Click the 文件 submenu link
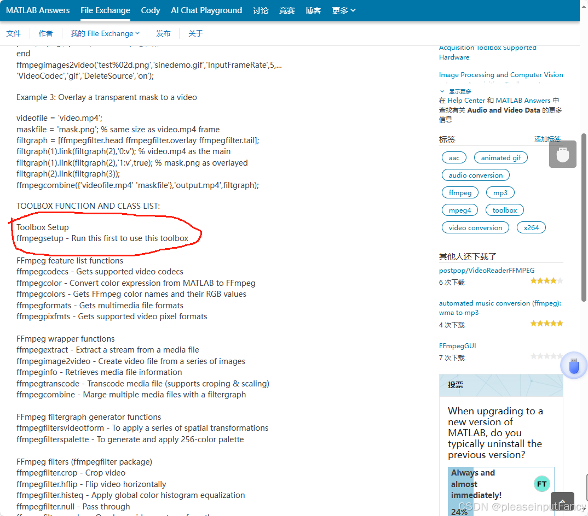 click(x=14, y=33)
